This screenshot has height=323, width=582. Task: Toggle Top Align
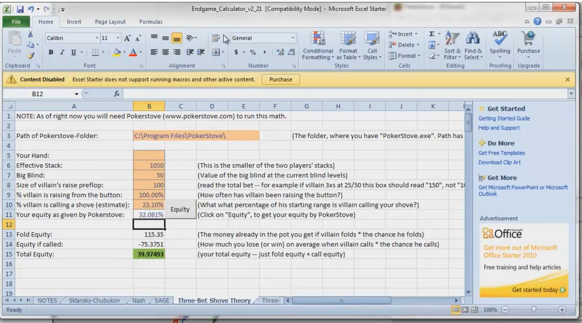154,38
